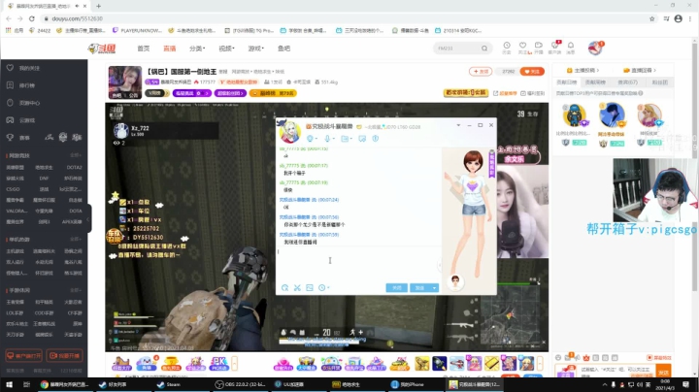Click the third-ranked contributor avatar

[649, 115]
